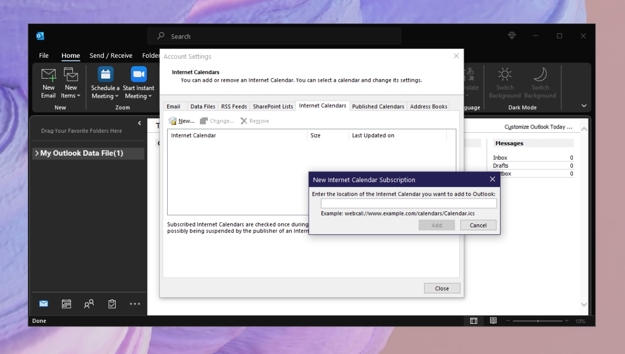
Task: Expand the ribbon options chevron
Action: 584,106
